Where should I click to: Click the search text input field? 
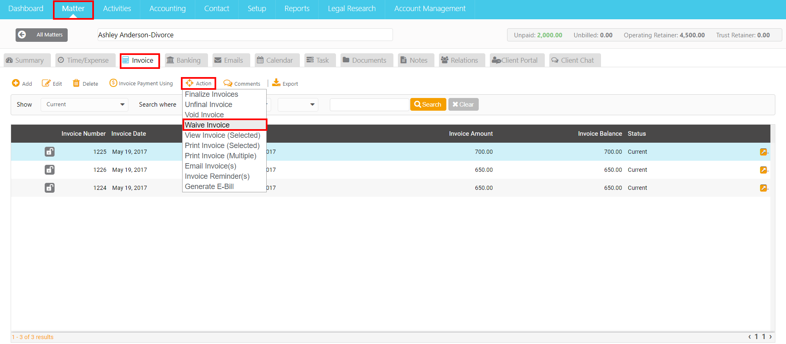click(x=369, y=105)
